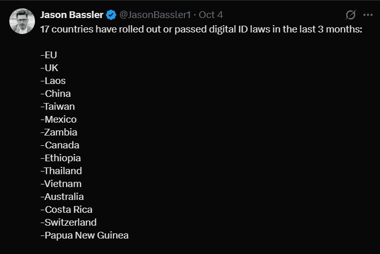Click the tweet's opening sentence about 17 countries
This screenshot has width=380, height=254.
pyautogui.click(x=201, y=29)
